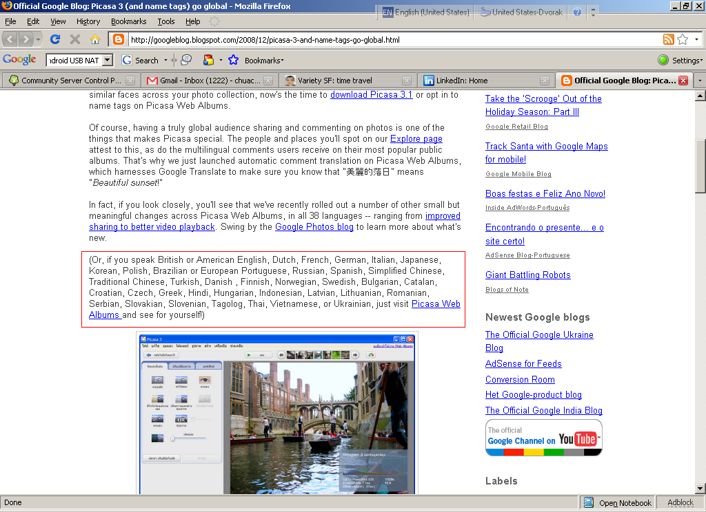Open the Google Retail Blog source link
Viewport: 706px width, 512px height.
(516, 127)
